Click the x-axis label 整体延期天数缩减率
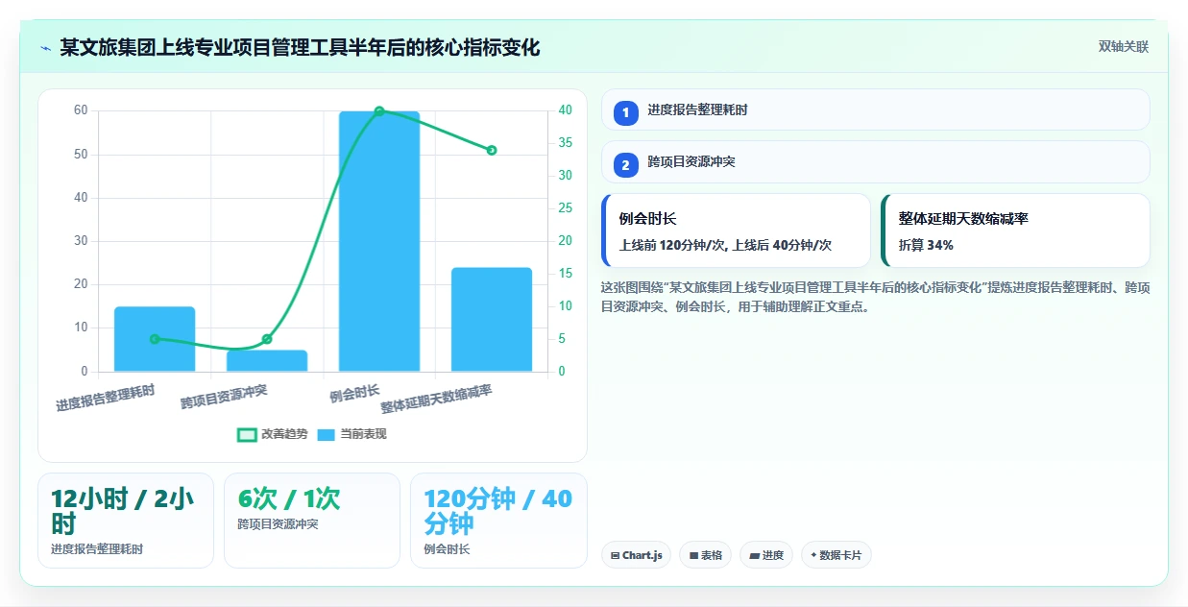The height and width of the screenshot is (607, 1188). click(437, 400)
